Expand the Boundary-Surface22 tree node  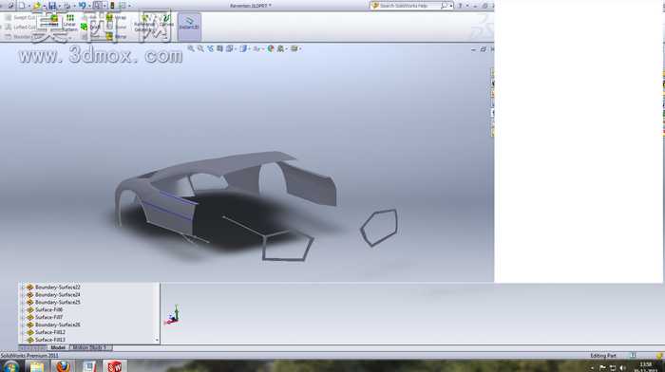[23, 287]
